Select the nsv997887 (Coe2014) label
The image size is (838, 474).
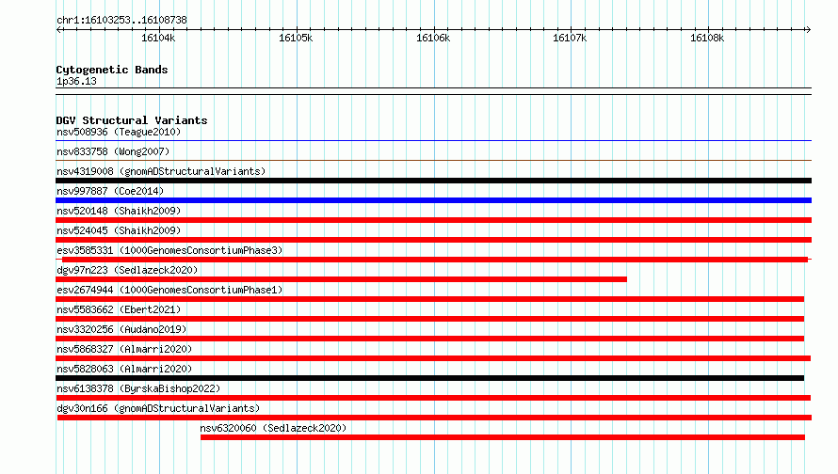point(110,191)
